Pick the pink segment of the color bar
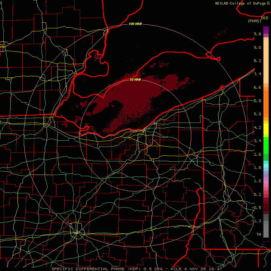 (x=266, y=182)
